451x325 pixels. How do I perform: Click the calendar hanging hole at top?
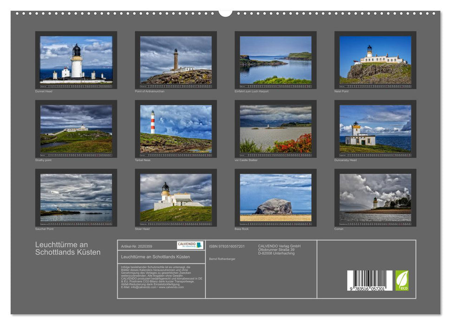[x=225, y=12]
